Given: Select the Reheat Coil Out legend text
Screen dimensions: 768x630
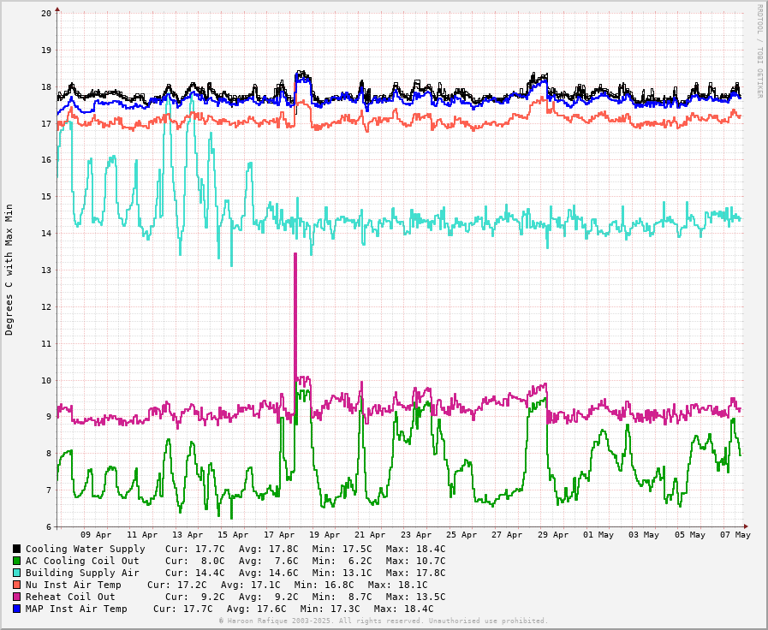Looking at the screenshot, I should tap(70, 597).
